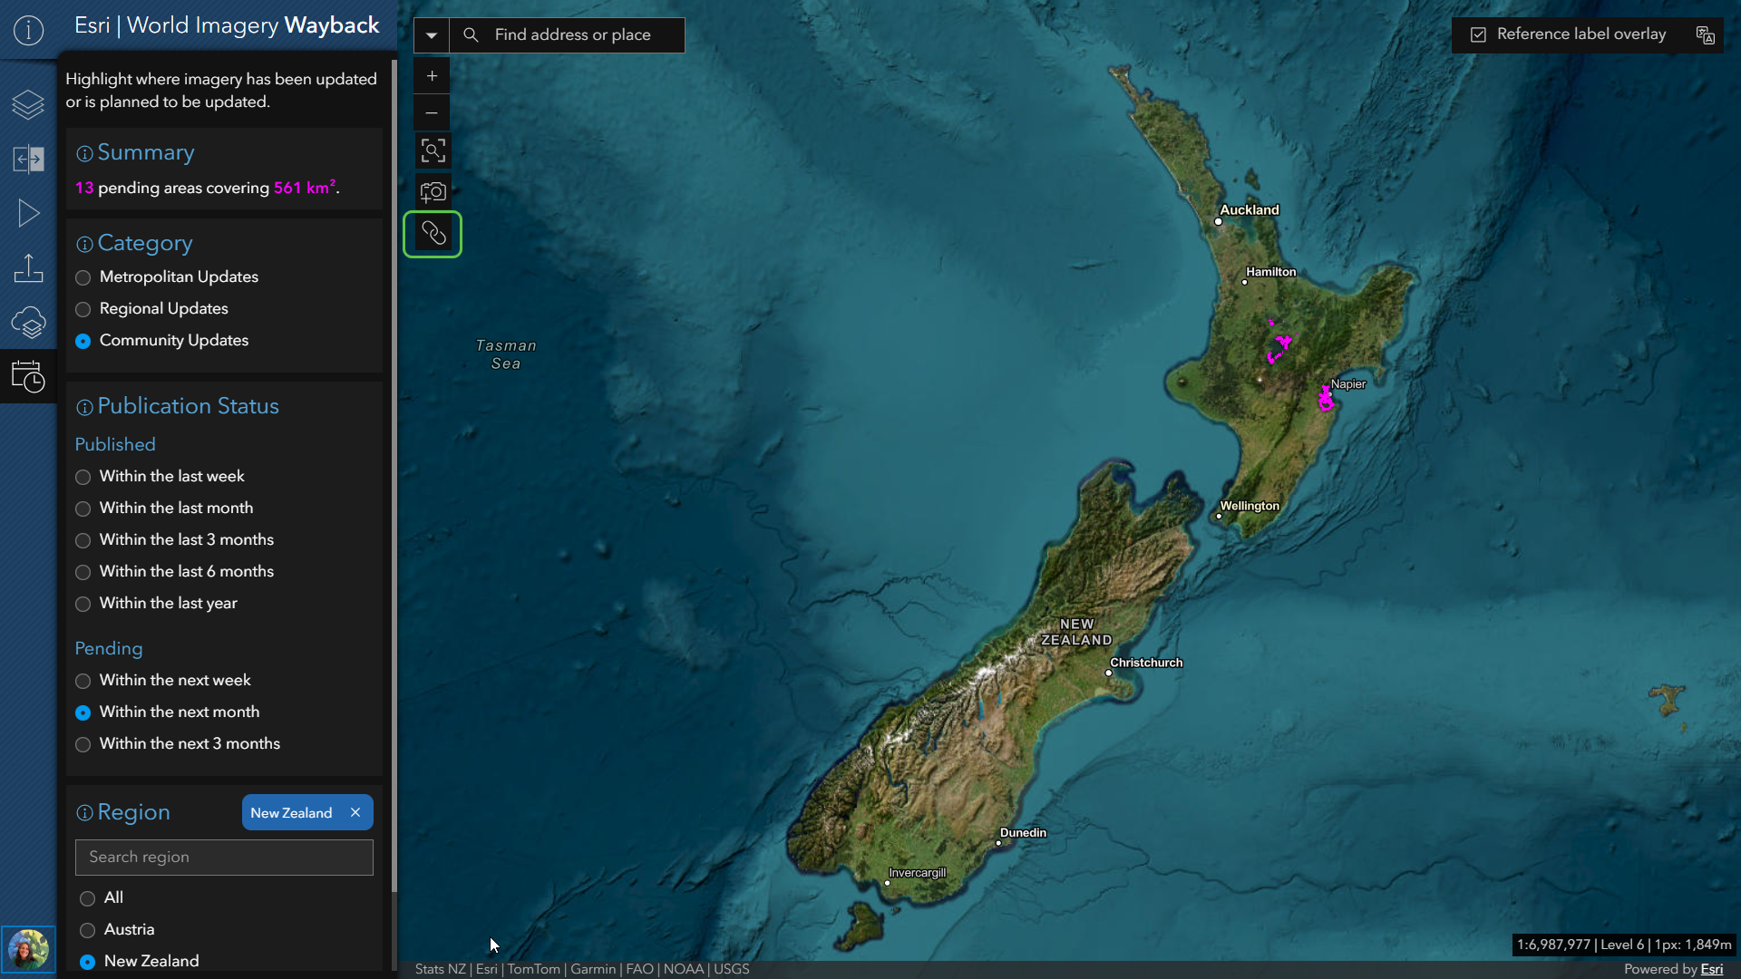
Task: Click the map scale and level readout
Action: click(x=1624, y=945)
